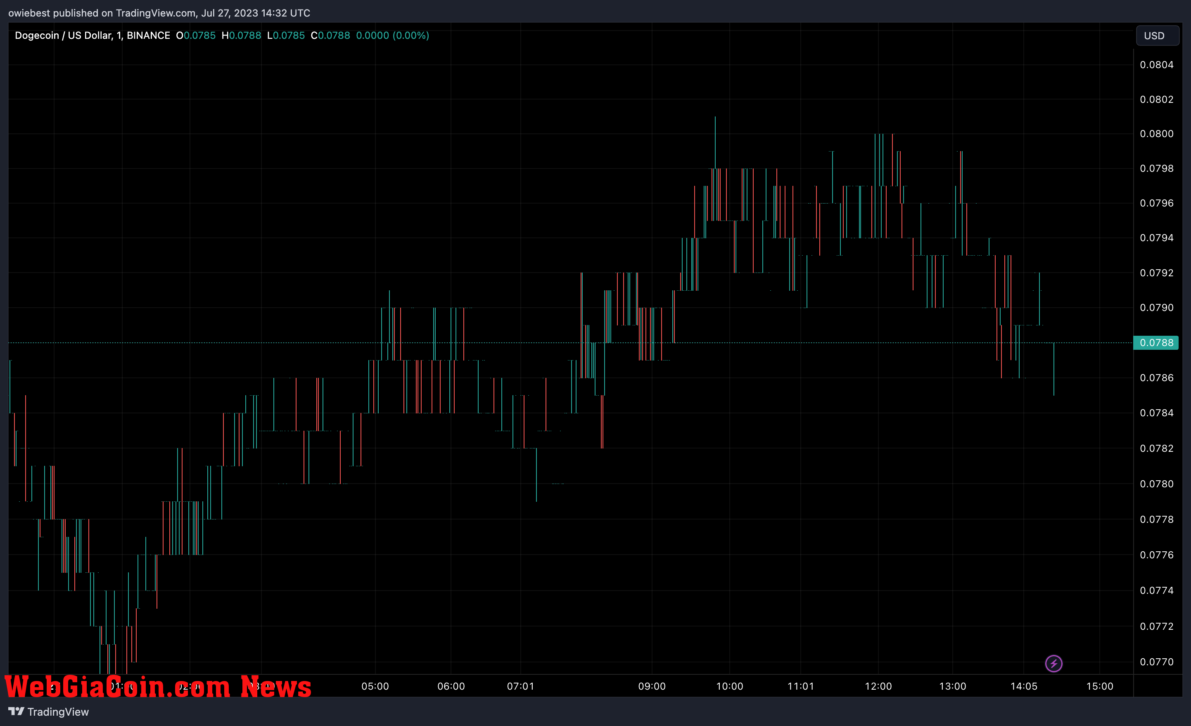Click the 13:00 time axis label
1191x726 pixels.
coord(952,686)
